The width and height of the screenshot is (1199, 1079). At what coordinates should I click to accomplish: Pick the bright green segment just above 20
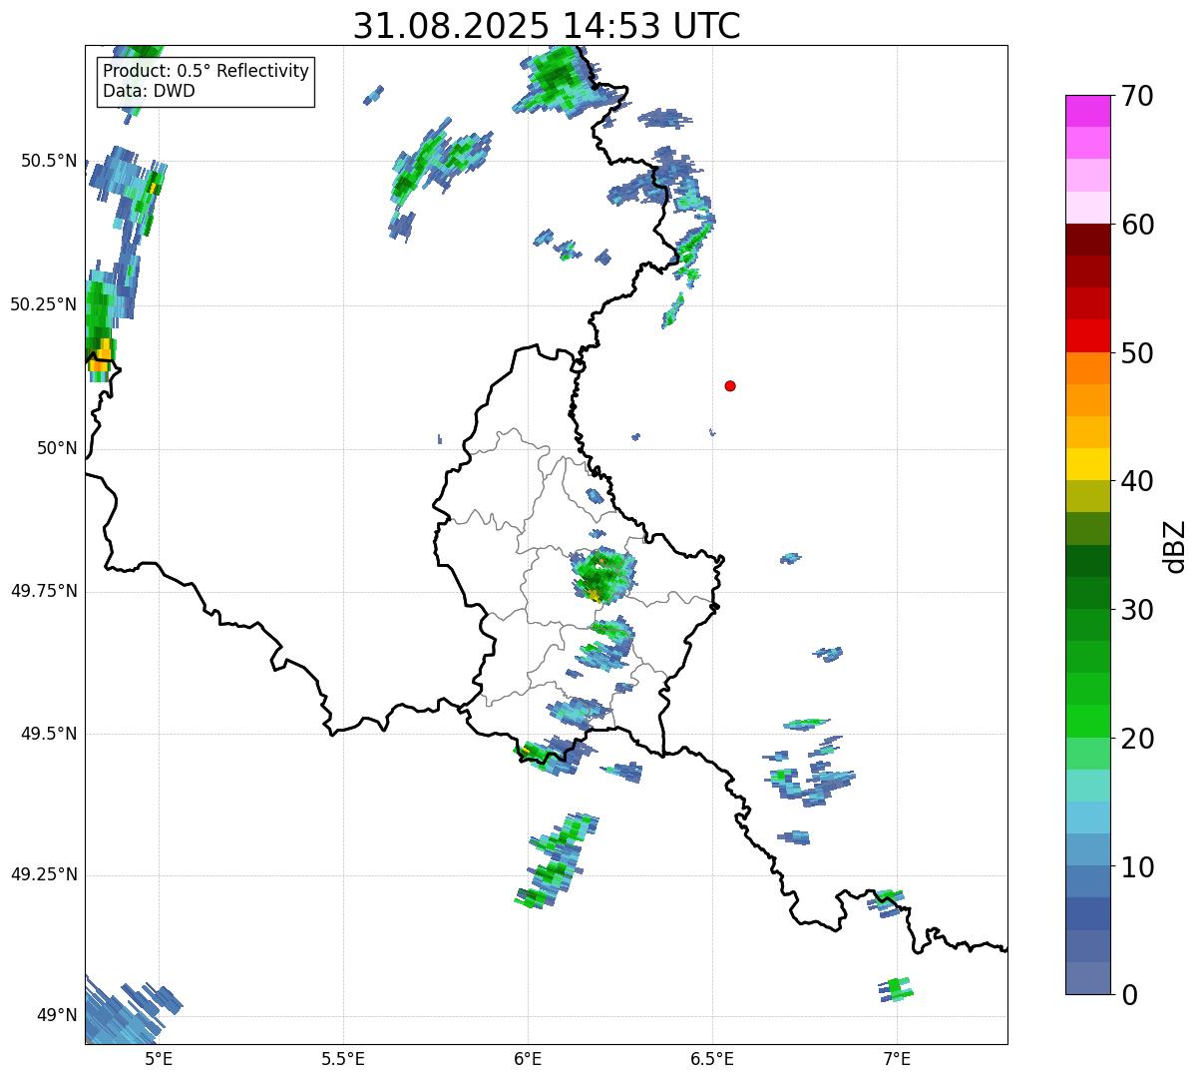tap(1093, 721)
